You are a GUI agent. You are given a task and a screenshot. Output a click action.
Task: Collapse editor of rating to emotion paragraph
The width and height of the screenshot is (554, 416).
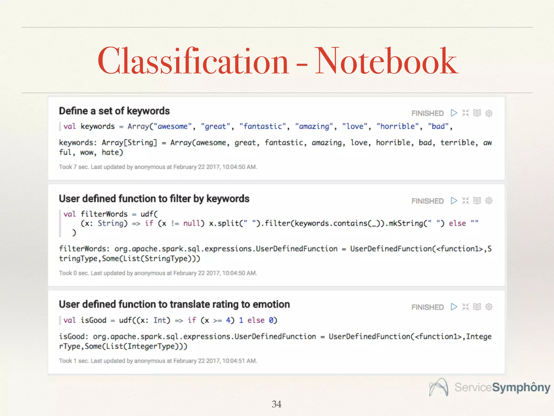pos(466,307)
